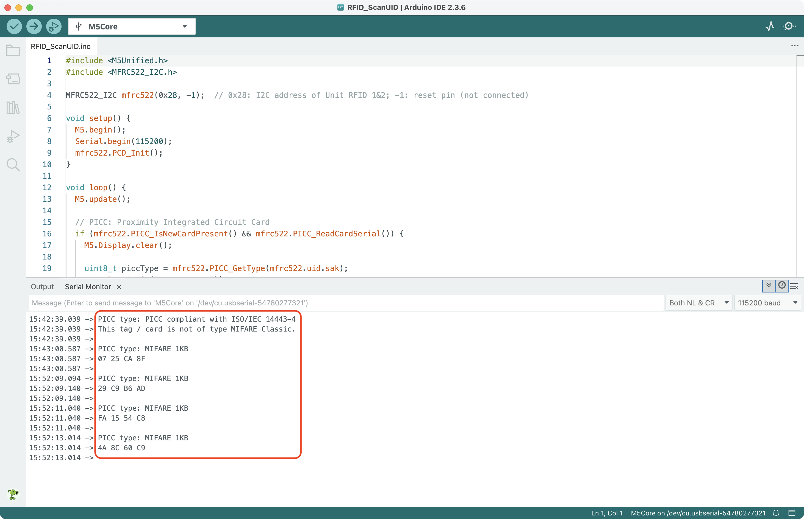Viewport: 804px width, 519px height.
Task: Open the 115200 baud rate dropdown
Action: tap(767, 303)
